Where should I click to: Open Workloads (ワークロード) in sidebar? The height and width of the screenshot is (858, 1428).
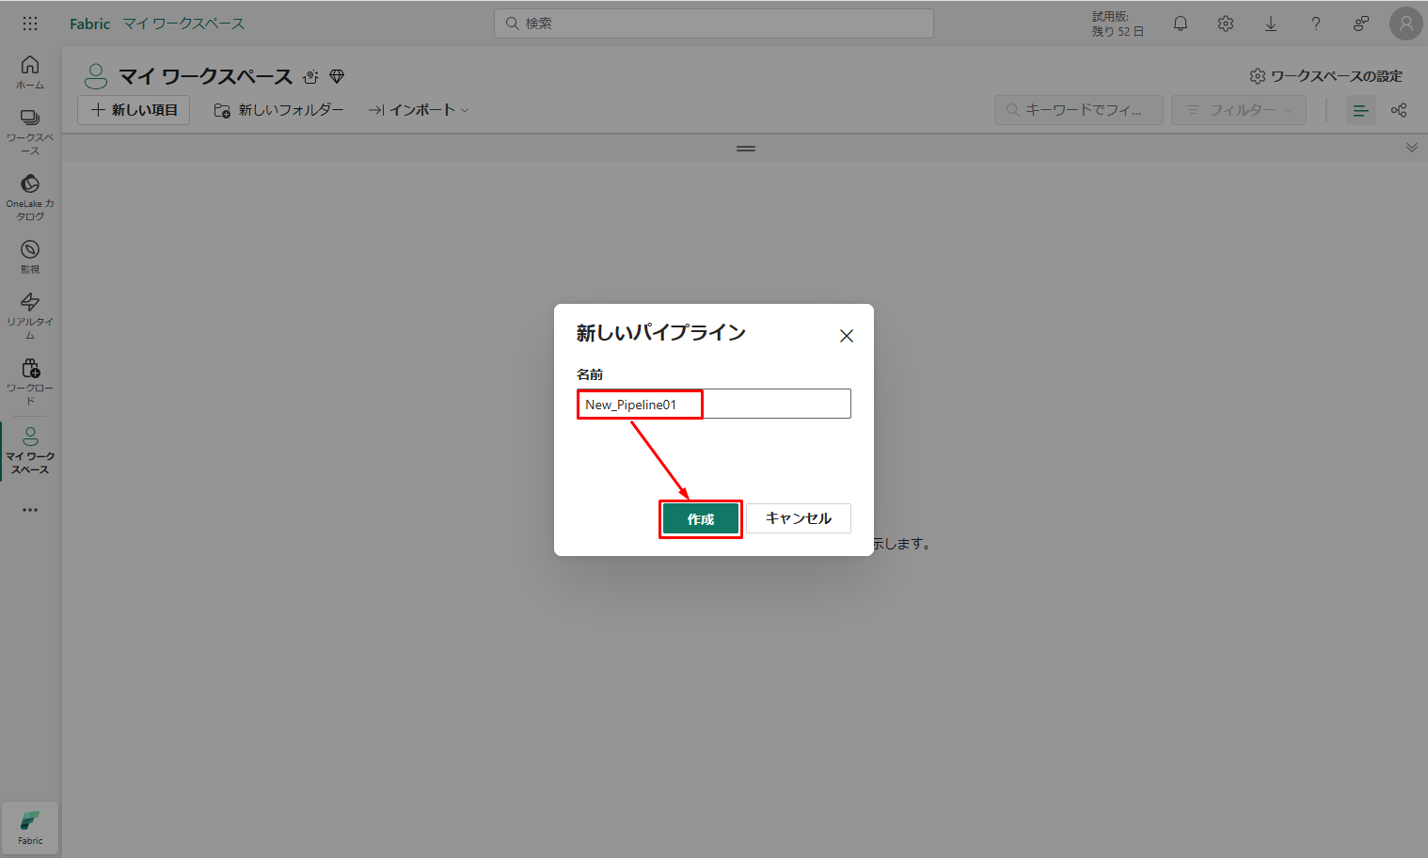click(x=30, y=381)
